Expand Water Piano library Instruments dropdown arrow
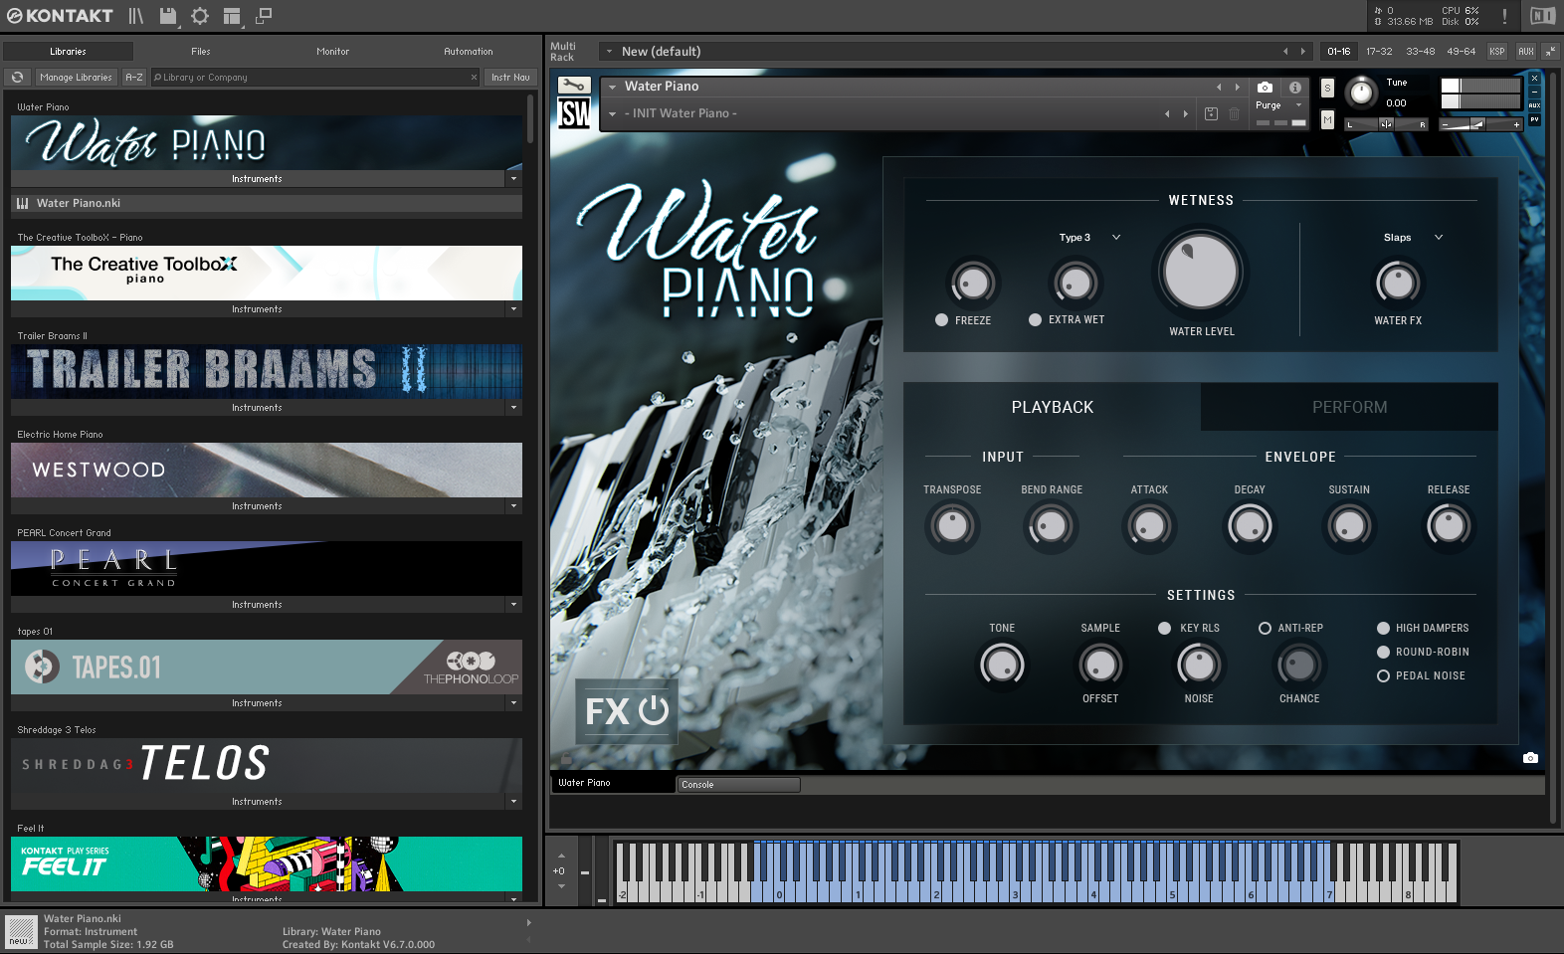 tap(513, 179)
